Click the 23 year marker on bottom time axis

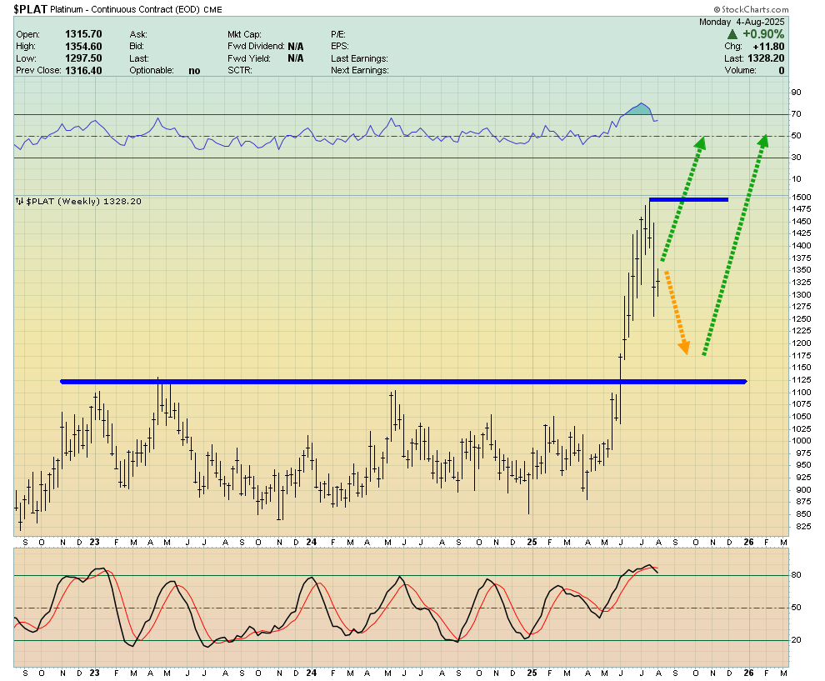94,673
